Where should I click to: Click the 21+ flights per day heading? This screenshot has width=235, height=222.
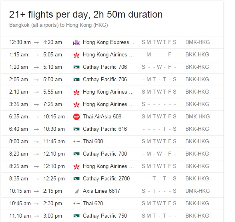(x=86, y=14)
